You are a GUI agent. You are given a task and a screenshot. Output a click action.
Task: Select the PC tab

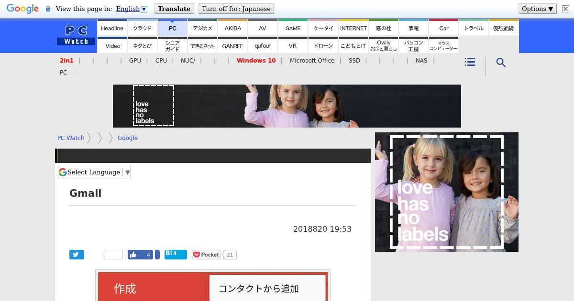pyautogui.click(x=173, y=28)
